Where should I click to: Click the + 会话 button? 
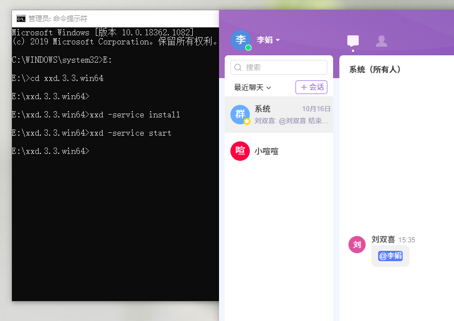point(311,87)
